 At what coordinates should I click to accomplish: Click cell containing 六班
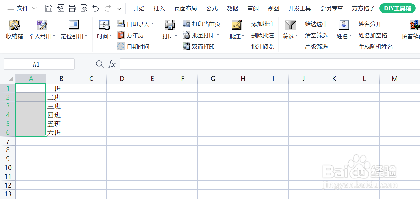click(x=61, y=132)
